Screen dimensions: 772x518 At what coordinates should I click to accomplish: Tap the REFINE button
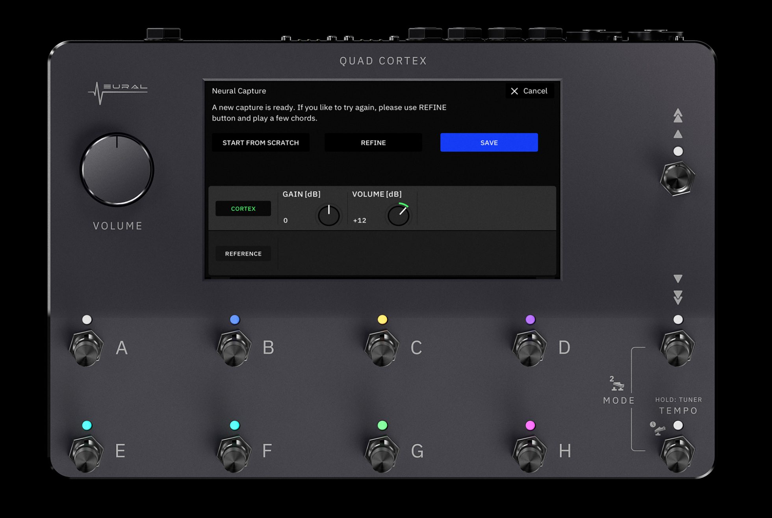click(x=373, y=143)
